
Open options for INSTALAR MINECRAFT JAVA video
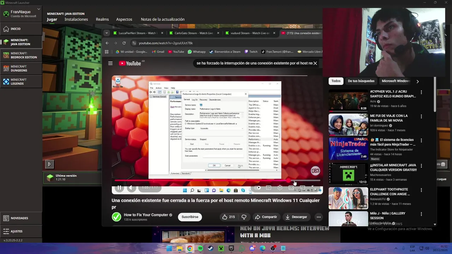click(x=421, y=166)
